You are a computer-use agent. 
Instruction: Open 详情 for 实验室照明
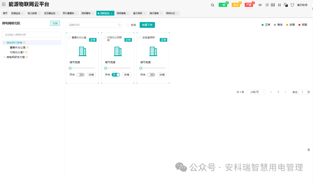(x=162, y=75)
